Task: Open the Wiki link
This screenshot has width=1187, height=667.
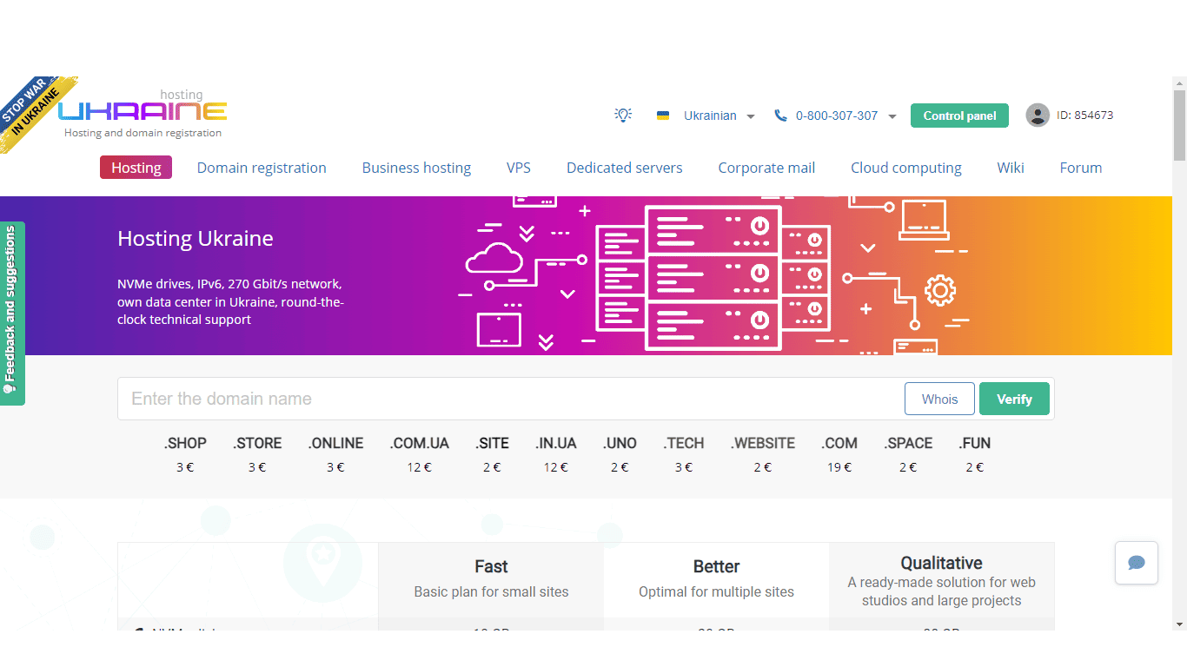Action: click(1011, 168)
